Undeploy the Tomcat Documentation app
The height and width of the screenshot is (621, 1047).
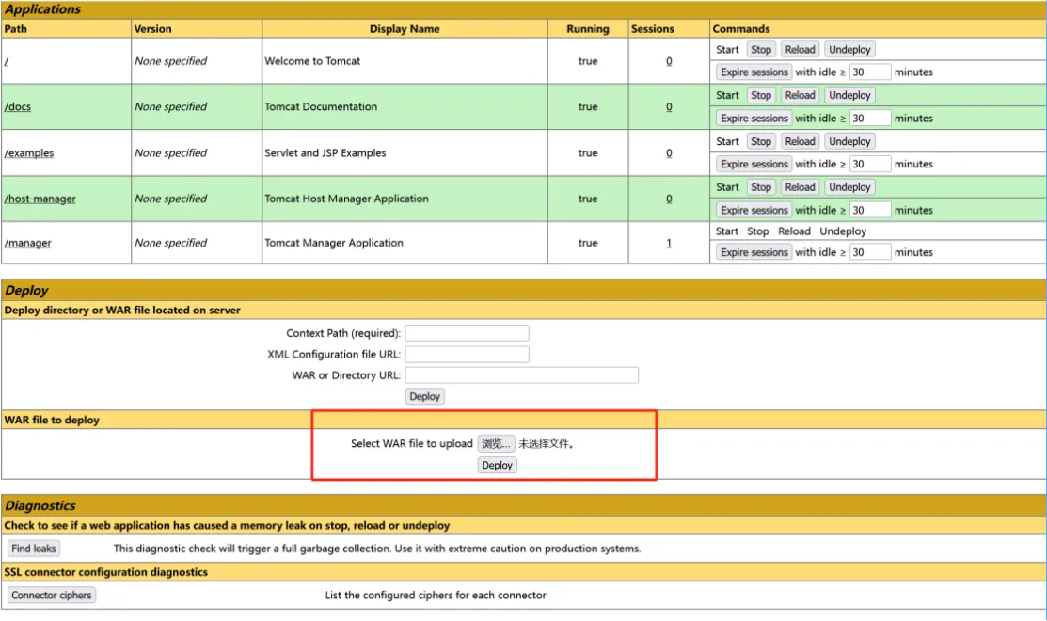[849, 95]
